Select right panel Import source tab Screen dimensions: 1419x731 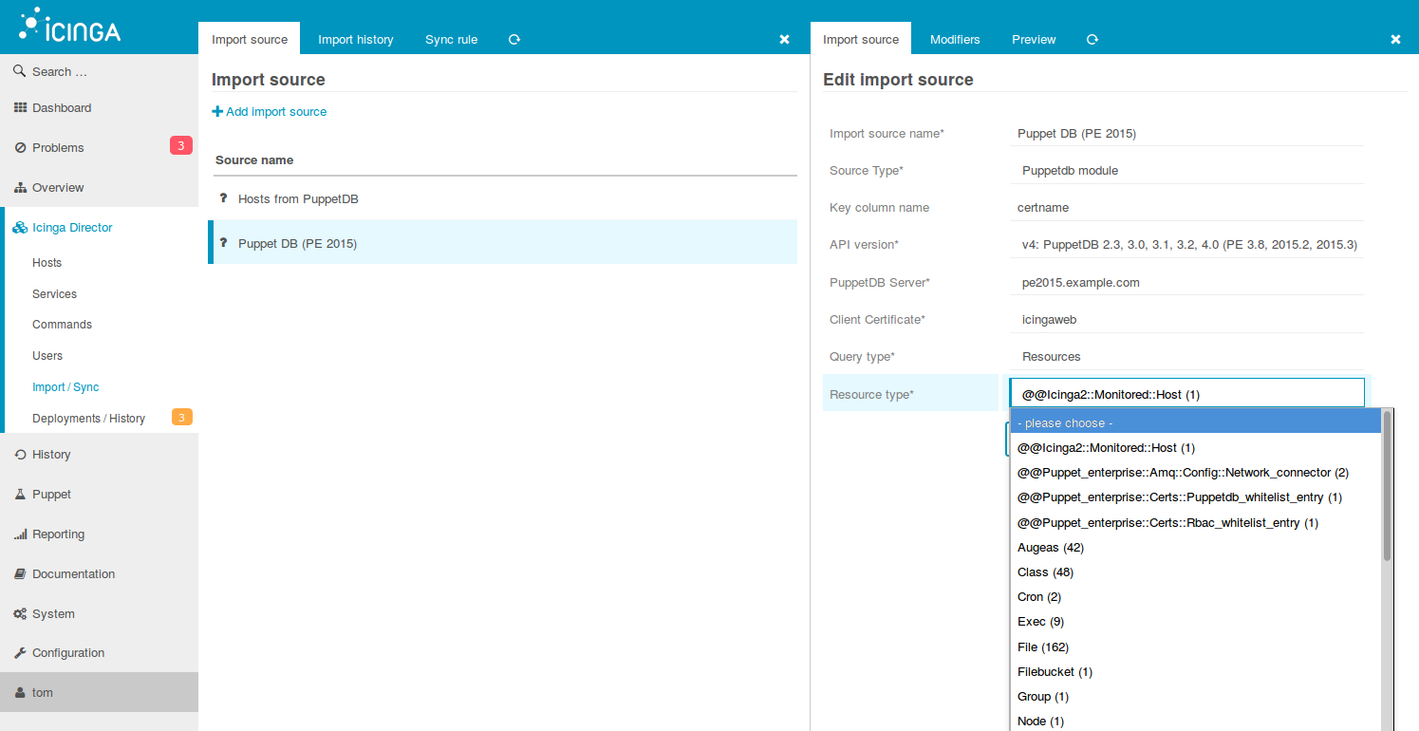[x=861, y=39]
